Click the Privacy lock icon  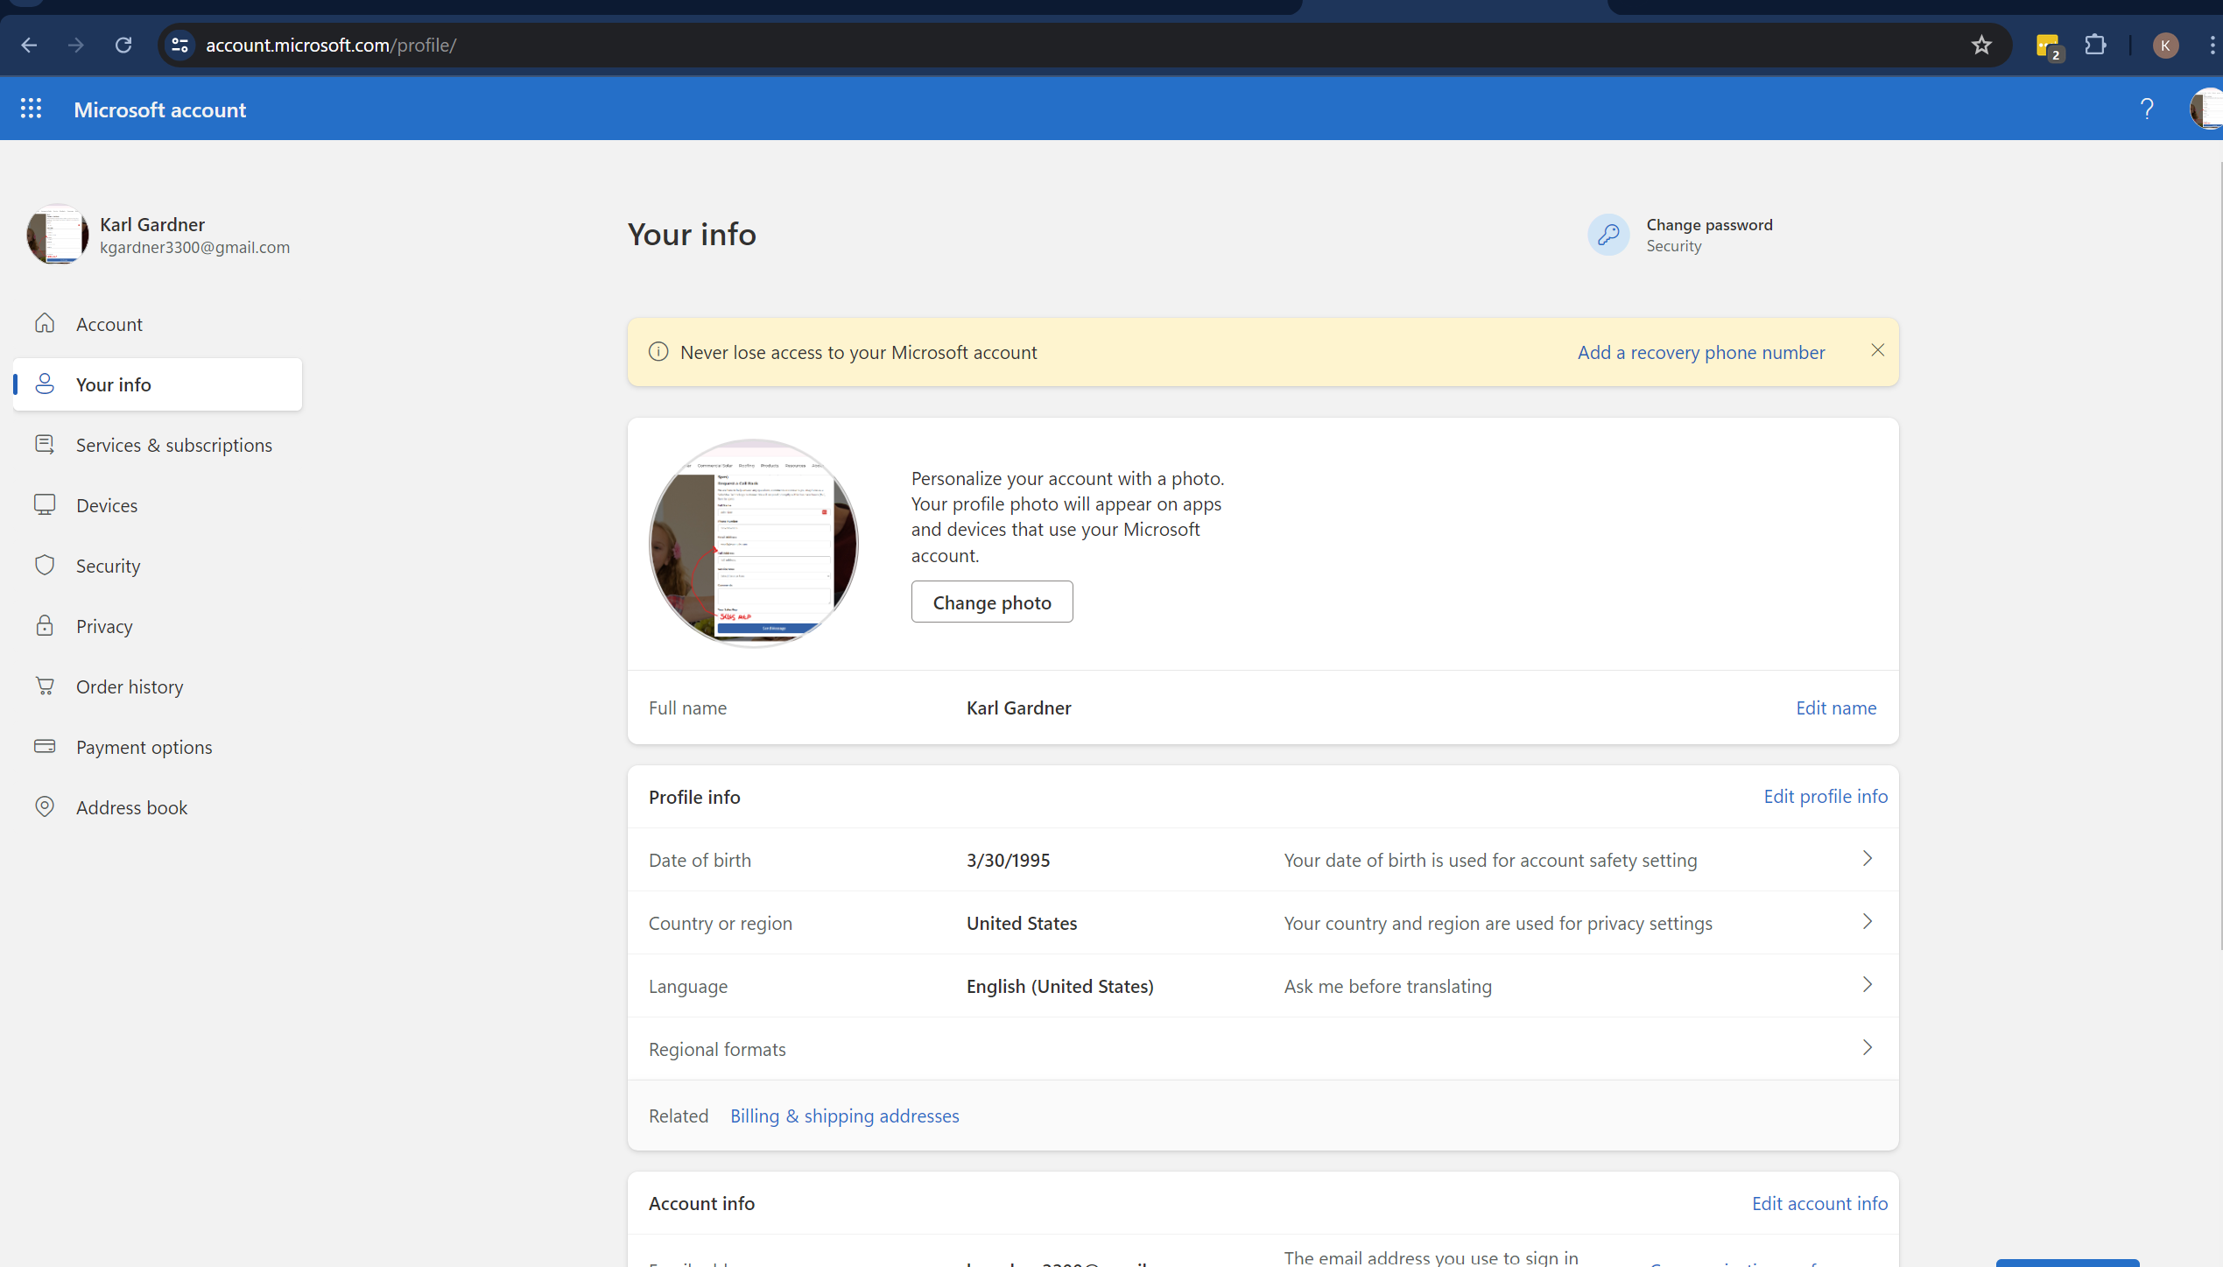click(x=45, y=626)
